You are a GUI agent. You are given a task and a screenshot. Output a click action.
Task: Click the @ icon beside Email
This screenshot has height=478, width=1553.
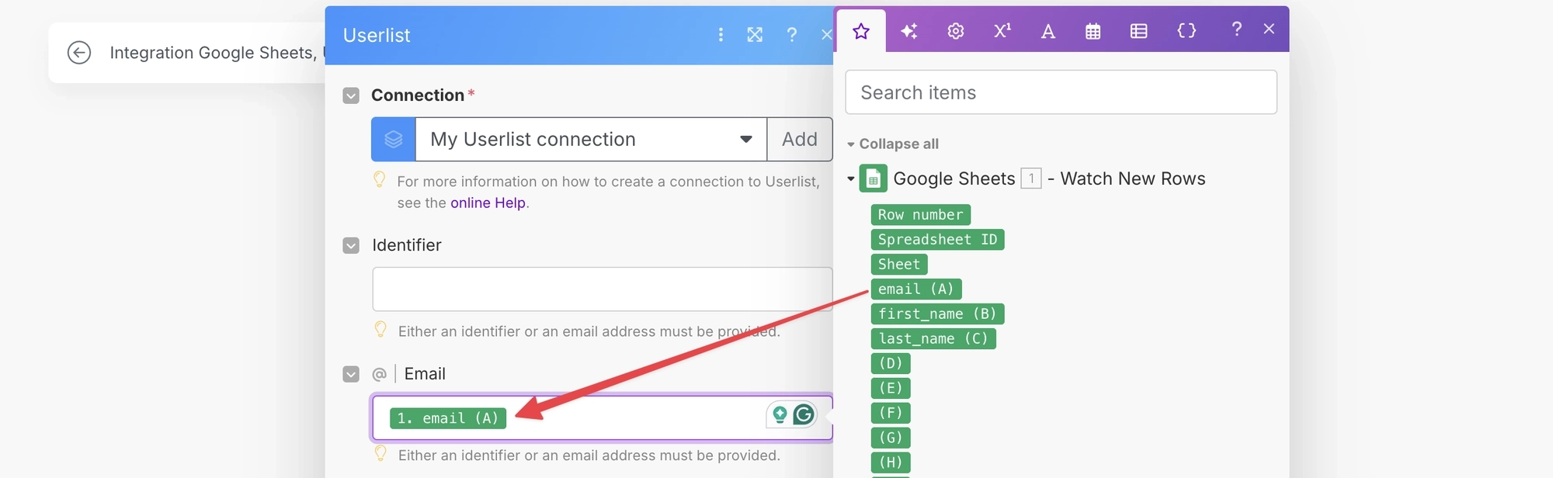[379, 374]
